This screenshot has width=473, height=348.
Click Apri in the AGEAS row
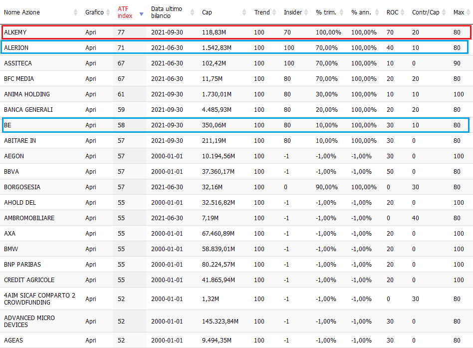[x=91, y=340]
